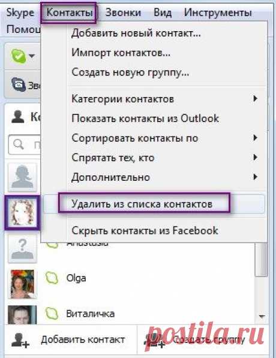Click Виталичка's Skype status icon
The height and width of the screenshot is (358, 276).
tap(52, 313)
